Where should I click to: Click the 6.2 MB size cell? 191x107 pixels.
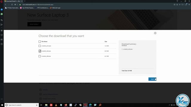(107, 56)
